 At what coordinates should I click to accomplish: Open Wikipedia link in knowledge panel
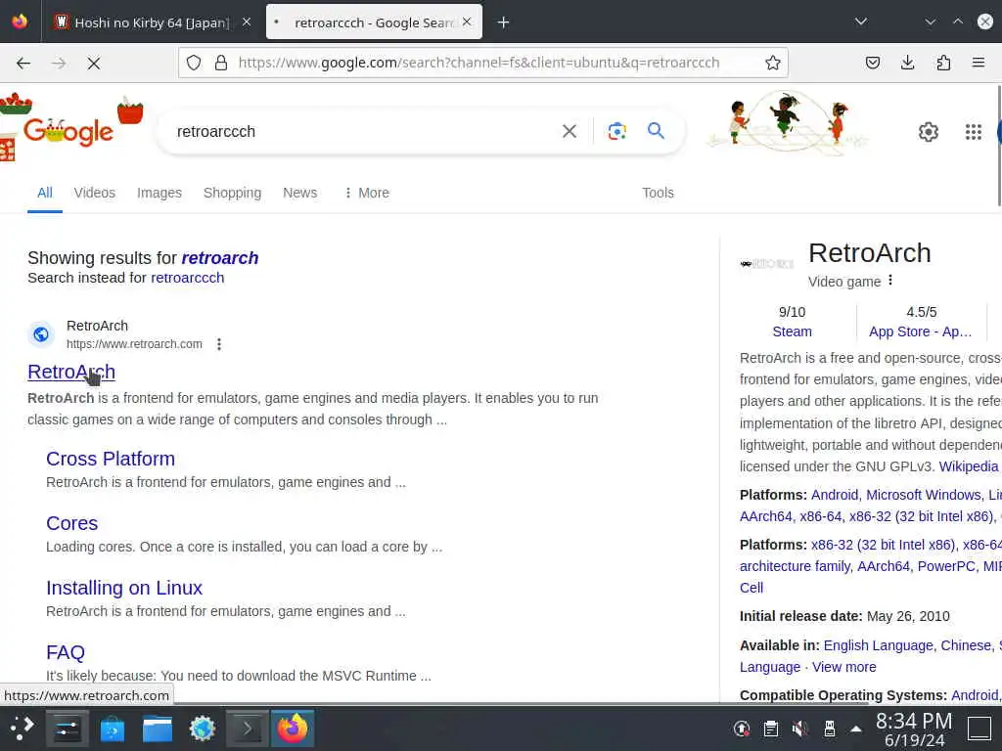(968, 466)
